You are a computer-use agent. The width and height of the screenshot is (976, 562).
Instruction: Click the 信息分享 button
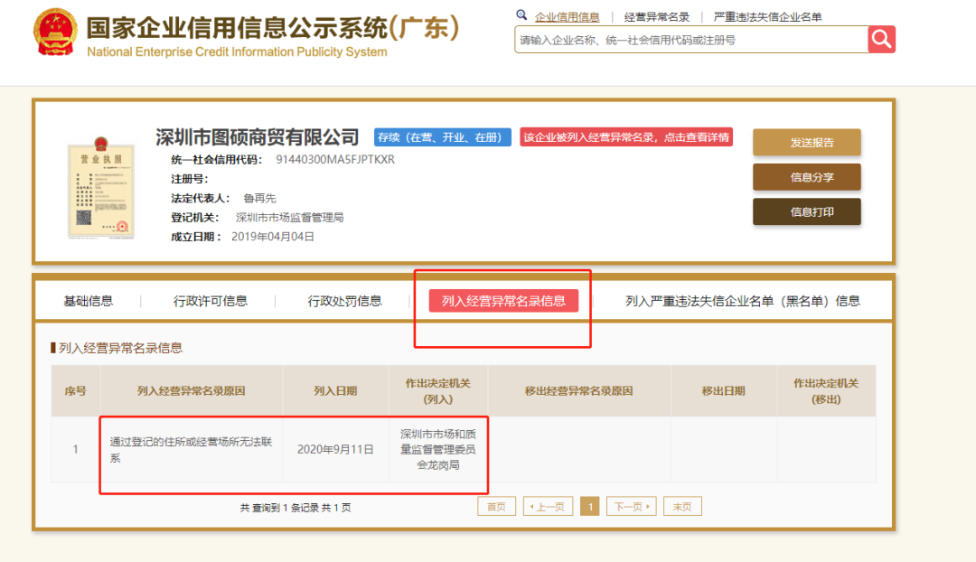click(807, 177)
